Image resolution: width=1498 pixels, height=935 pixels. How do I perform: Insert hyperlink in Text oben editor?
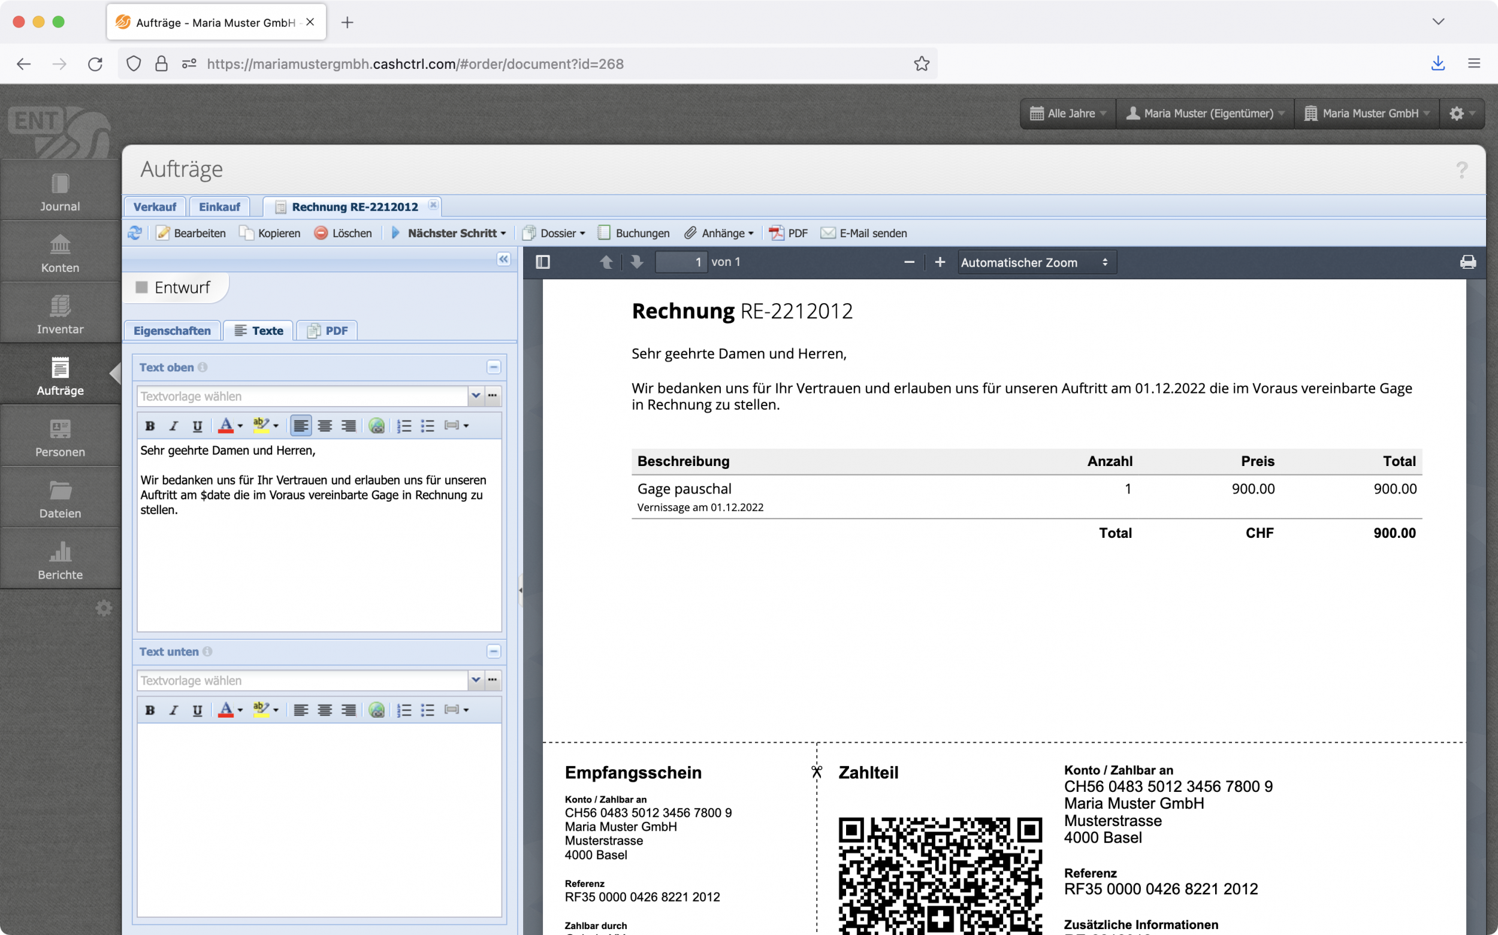tap(376, 425)
